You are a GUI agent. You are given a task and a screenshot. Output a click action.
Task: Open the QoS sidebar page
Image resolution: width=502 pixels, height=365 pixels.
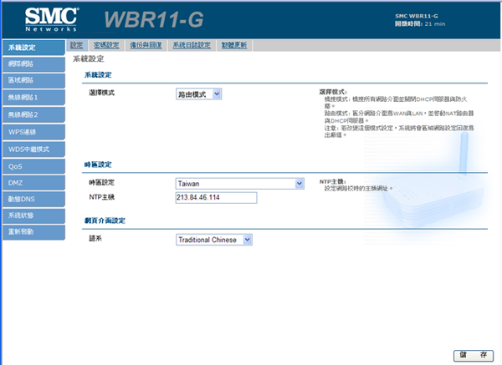(33, 166)
